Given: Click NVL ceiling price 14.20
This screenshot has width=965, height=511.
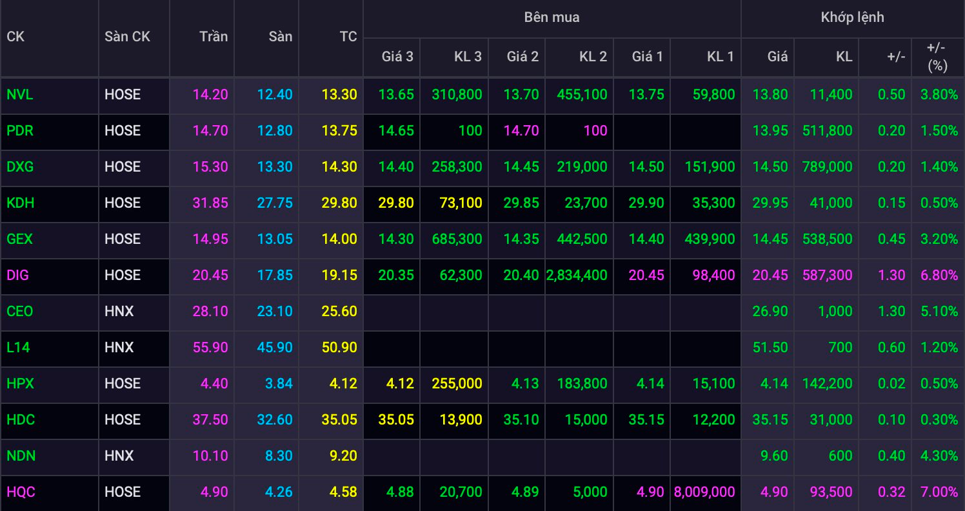Looking at the screenshot, I should 210,95.
